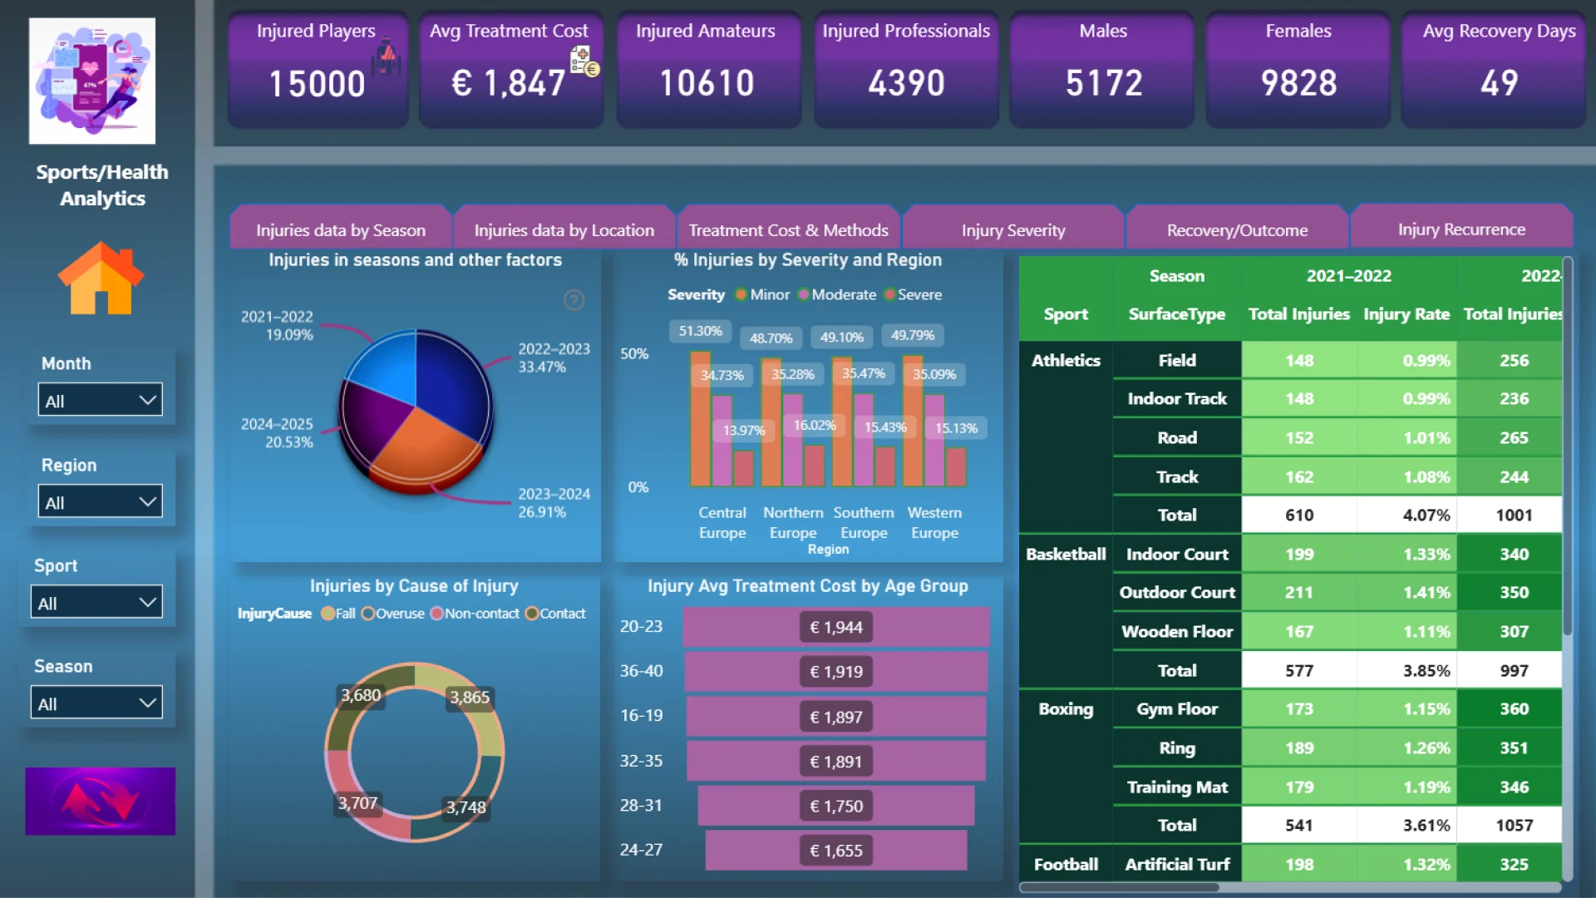The height and width of the screenshot is (898, 1596).
Task: Click the SurfaceType column header
Action: coord(1177,313)
